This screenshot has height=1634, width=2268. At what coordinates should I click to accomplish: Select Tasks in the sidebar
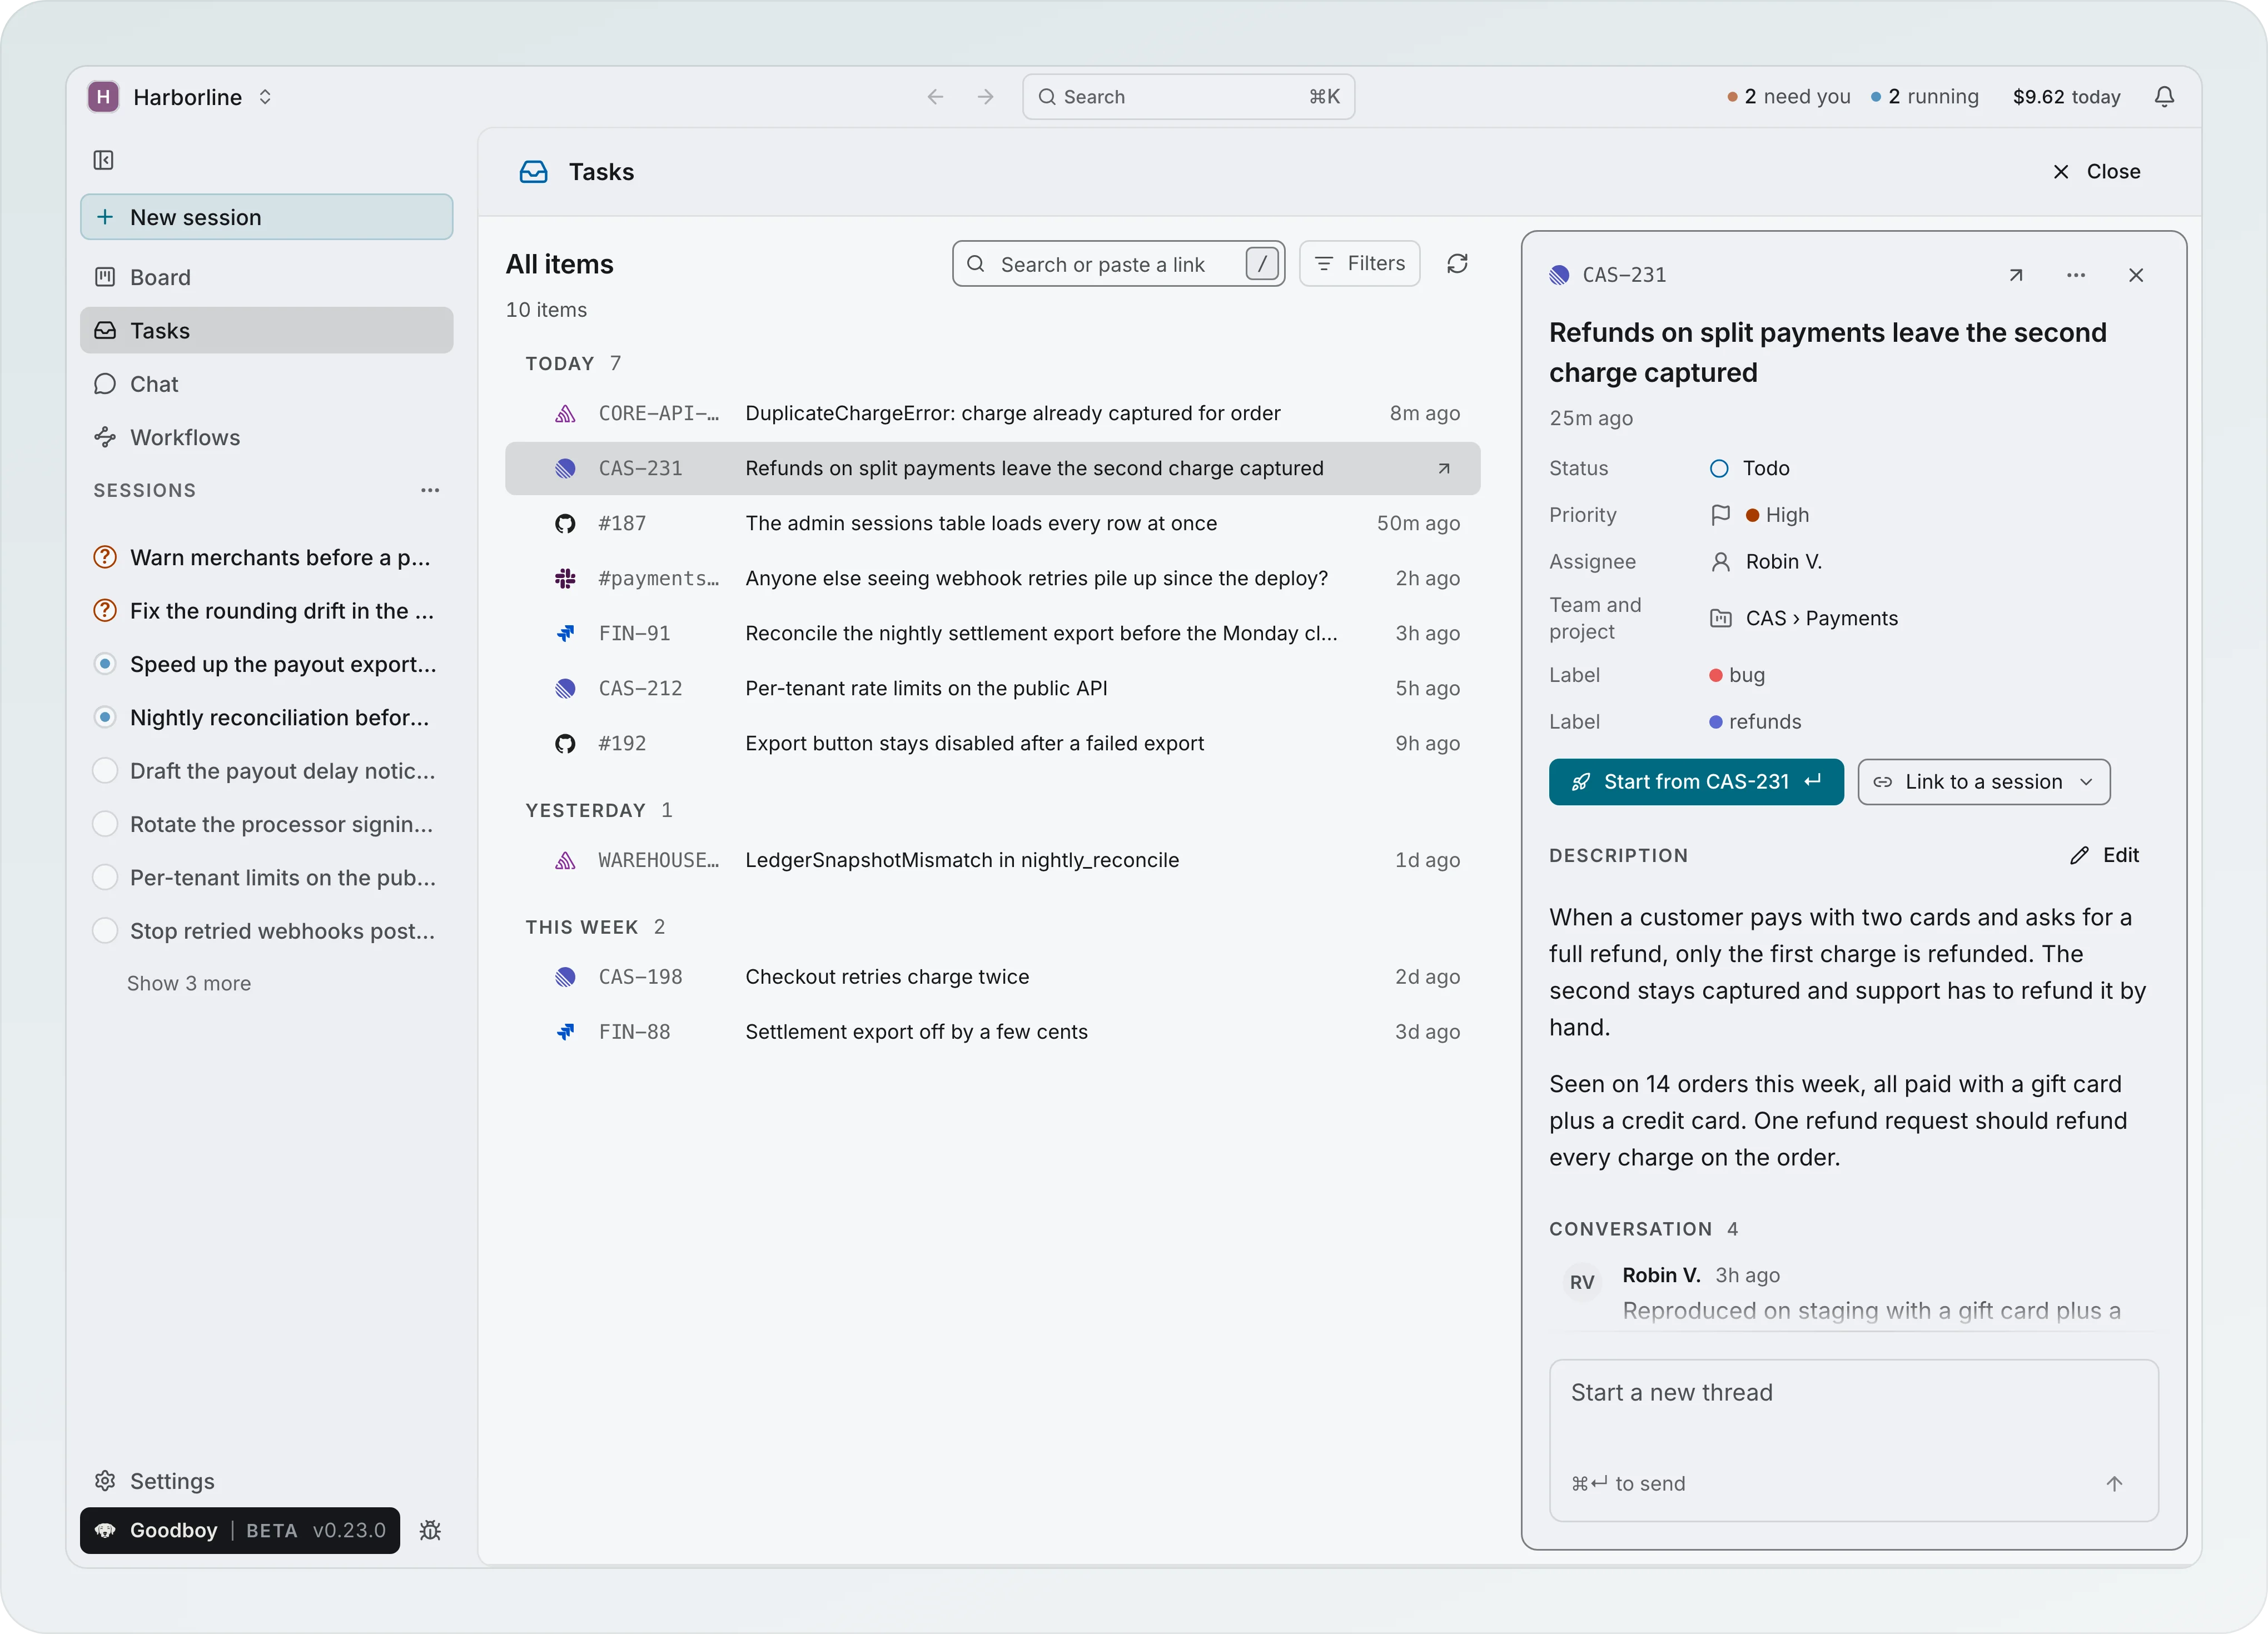click(x=266, y=330)
